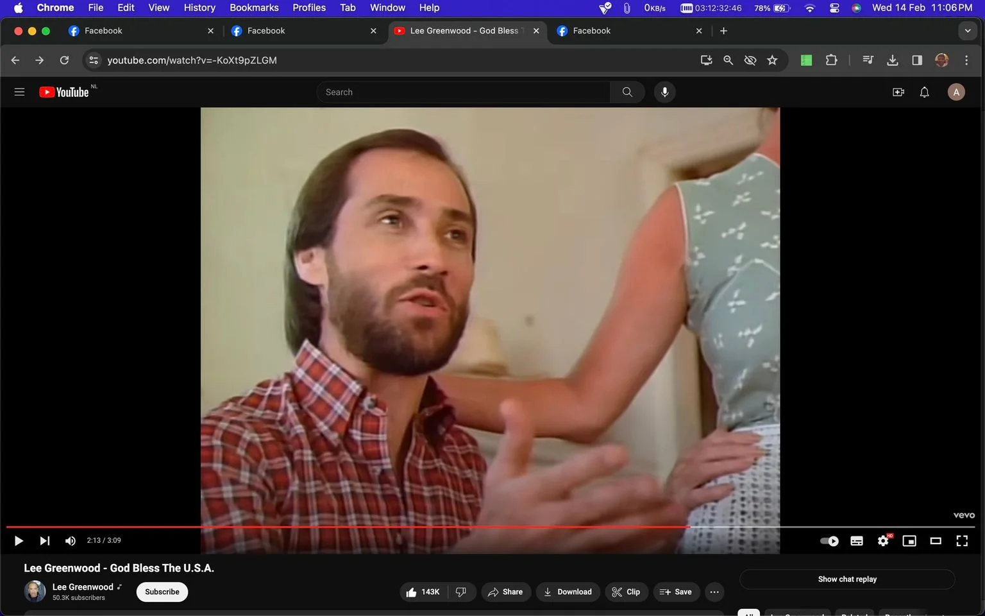Viewport: 985px width, 616px height.
Task: Open the Bookmarks menu
Action: click(254, 8)
